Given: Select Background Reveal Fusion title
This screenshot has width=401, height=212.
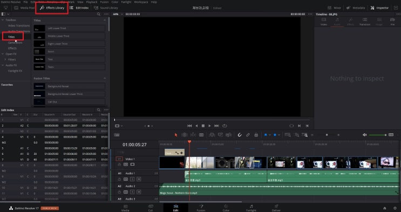Looking at the screenshot, I should pyautogui.click(x=69, y=86).
